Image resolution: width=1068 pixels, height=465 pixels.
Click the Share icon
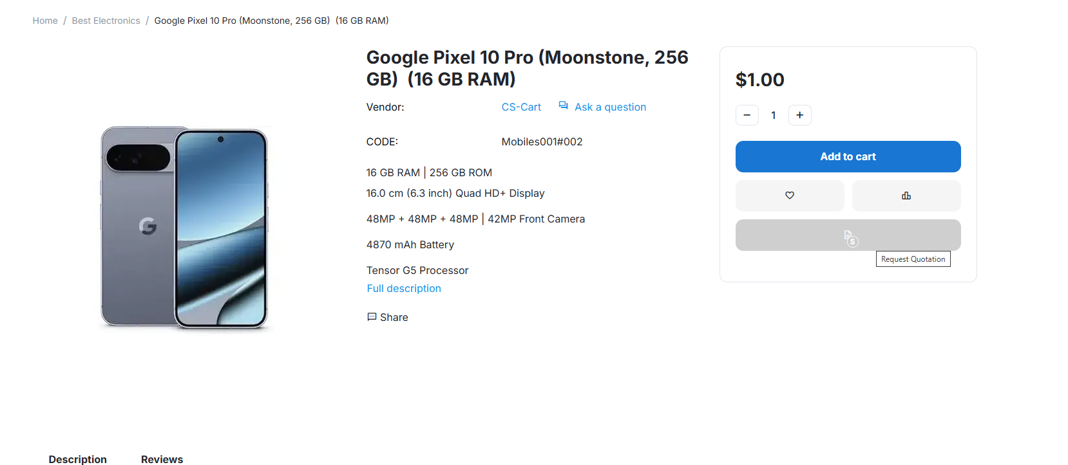click(x=372, y=317)
